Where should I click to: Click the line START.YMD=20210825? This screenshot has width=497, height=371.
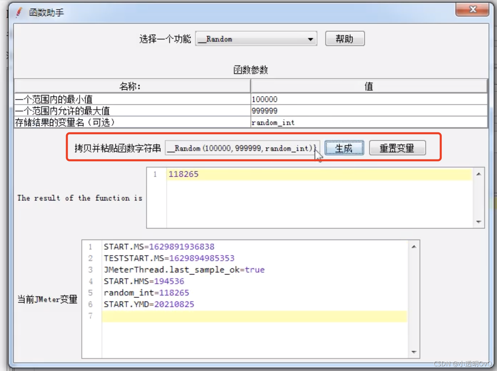pos(149,304)
